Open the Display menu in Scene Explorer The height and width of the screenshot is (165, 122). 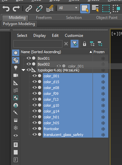[40, 36]
